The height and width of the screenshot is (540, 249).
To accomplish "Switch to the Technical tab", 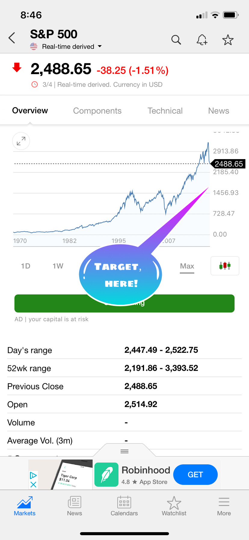I will (x=165, y=111).
